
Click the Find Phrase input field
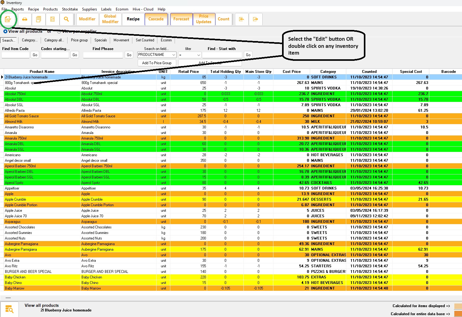pos(103,55)
